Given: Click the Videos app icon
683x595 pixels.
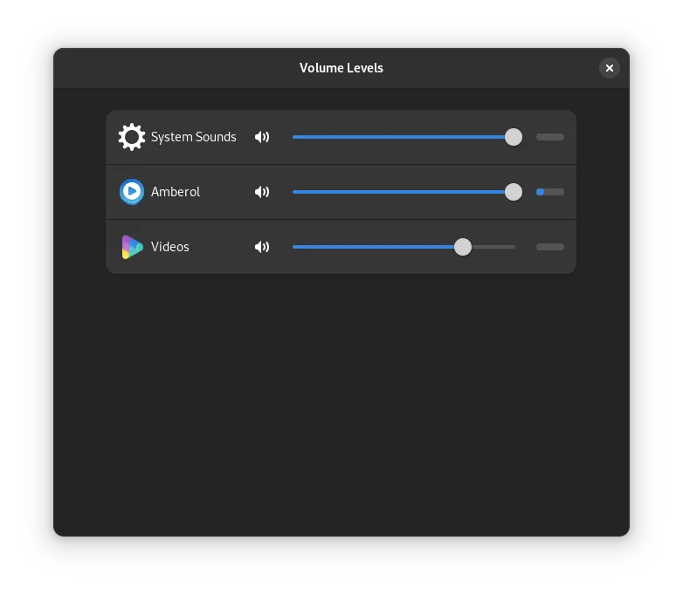Looking at the screenshot, I should (x=132, y=247).
